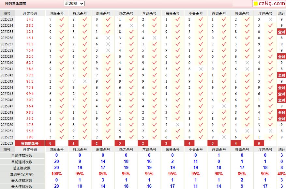Click the gray X for 蒹露杀号 in row 2025251
Viewport: 286px width, 189px height.
247,131
